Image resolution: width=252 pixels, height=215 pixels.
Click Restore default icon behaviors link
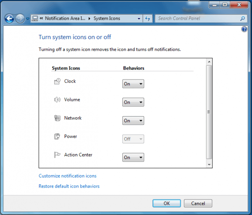click(x=69, y=186)
